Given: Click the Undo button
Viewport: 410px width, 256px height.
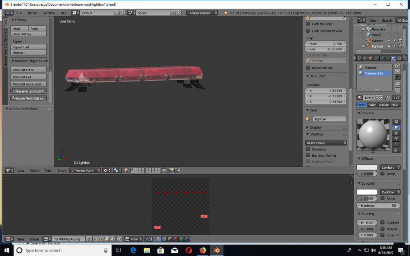Looking at the screenshot, I should pyautogui.click(x=19, y=29).
